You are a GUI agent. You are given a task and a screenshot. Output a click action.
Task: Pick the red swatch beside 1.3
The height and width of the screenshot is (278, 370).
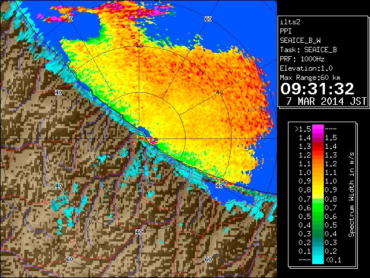(318, 147)
